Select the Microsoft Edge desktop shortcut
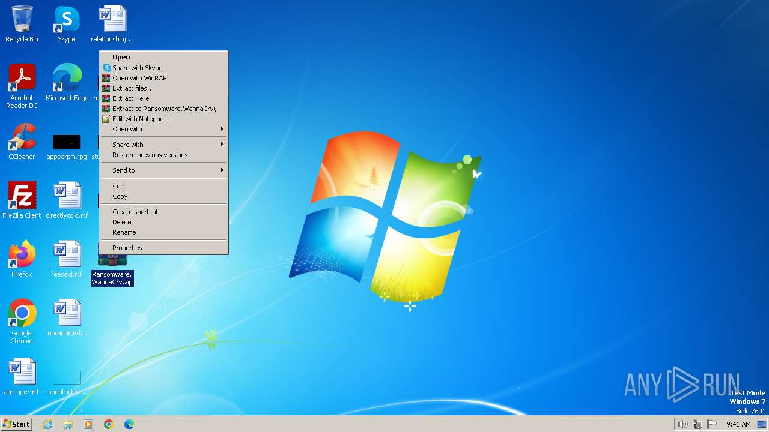This screenshot has width=769, height=432. click(67, 83)
